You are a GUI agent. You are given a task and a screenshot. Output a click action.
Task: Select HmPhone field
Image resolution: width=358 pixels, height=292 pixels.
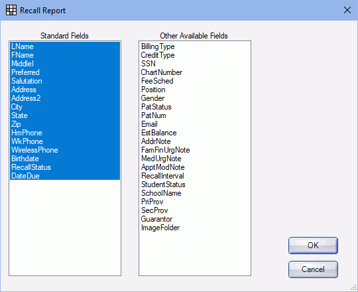(65, 133)
